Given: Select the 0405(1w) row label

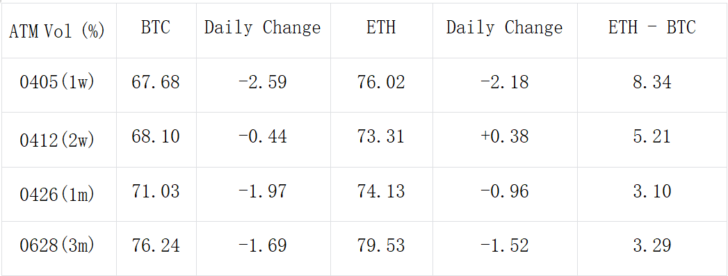Looking at the screenshot, I should click(x=58, y=85).
